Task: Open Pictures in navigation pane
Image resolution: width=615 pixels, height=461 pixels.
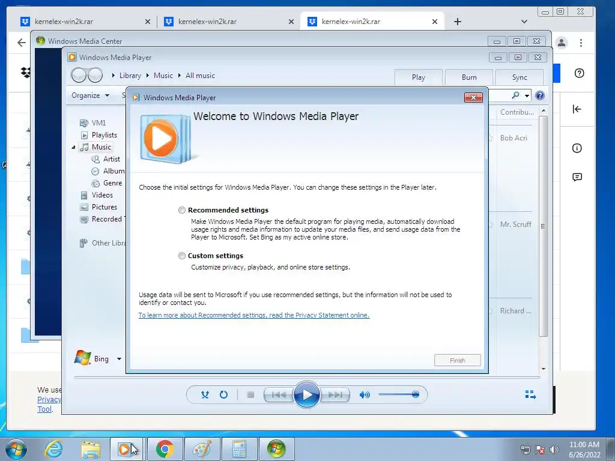Action: (98, 207)
